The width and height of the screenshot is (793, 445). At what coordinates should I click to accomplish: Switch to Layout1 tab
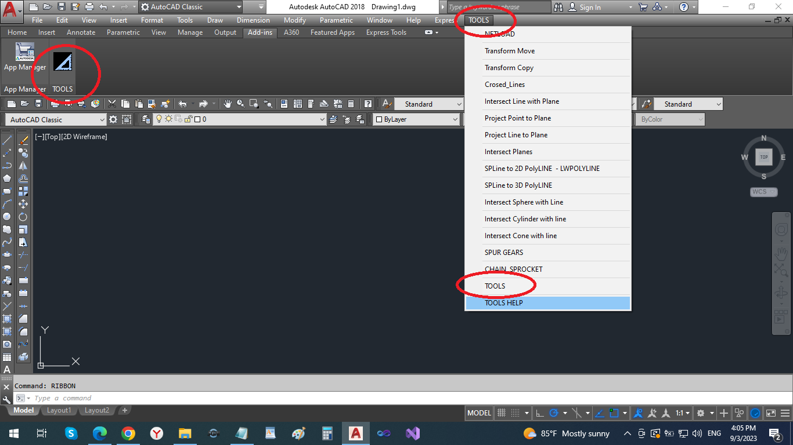click(x=59, y=410)
